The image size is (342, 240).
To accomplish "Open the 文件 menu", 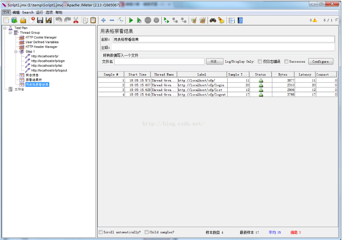I will click(x=6, y=13).
